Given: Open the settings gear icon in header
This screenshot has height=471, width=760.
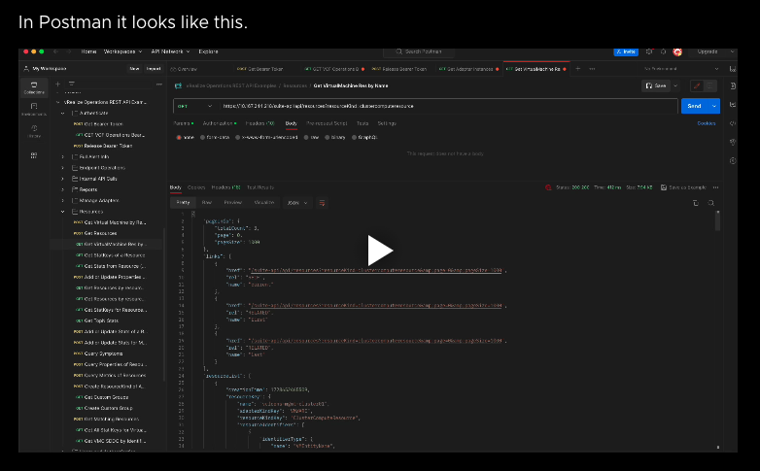Looking at the screenshot, I should (648, 51).
